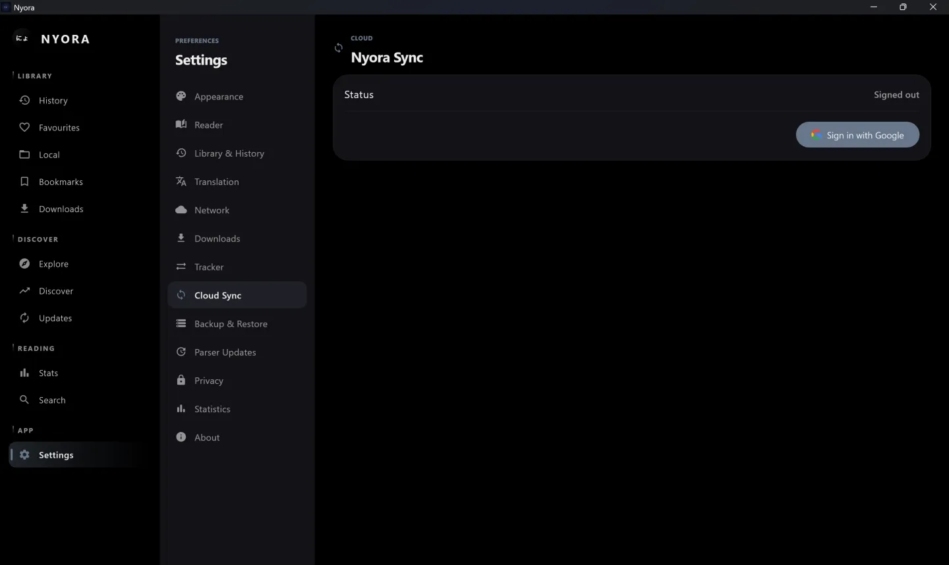This screenshot has width=949, height=565.
Task: Click the Cloud Sync rotating-arrows icon
Action: [181, 295]
